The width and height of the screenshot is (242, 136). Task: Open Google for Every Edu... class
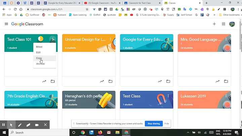click(x=143, y=39)
